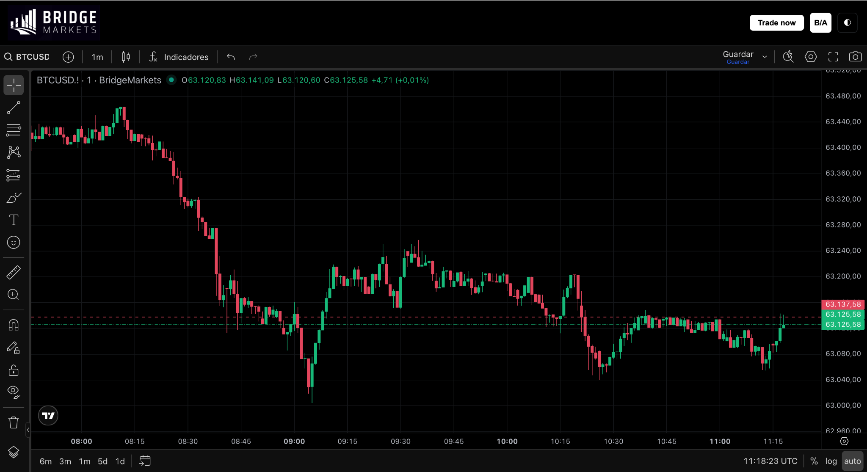This screenshot has width=867, height=472.
Task: Select the trend line drawing tool
Action: 14,108
